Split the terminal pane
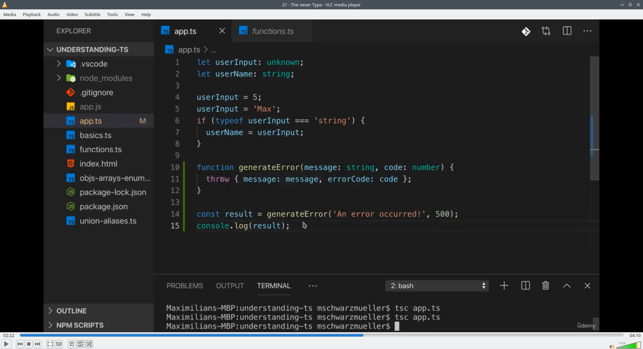The height and width of the screenshot is (349, 643). tap(526, 286)
